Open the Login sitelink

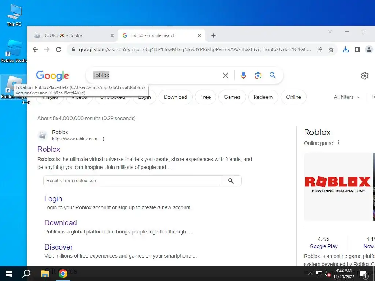point(53,199)
